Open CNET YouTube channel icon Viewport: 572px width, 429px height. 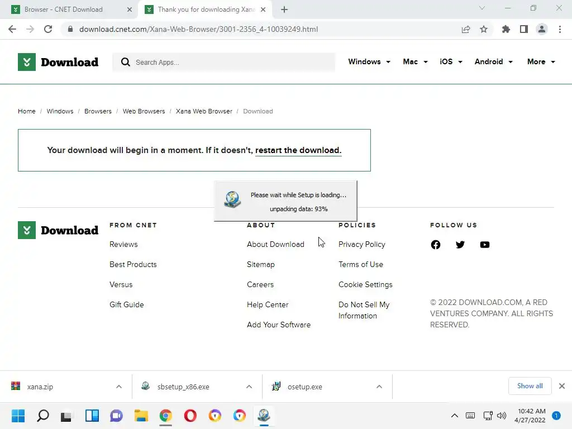pyautogui.click(x=485, y=245)
